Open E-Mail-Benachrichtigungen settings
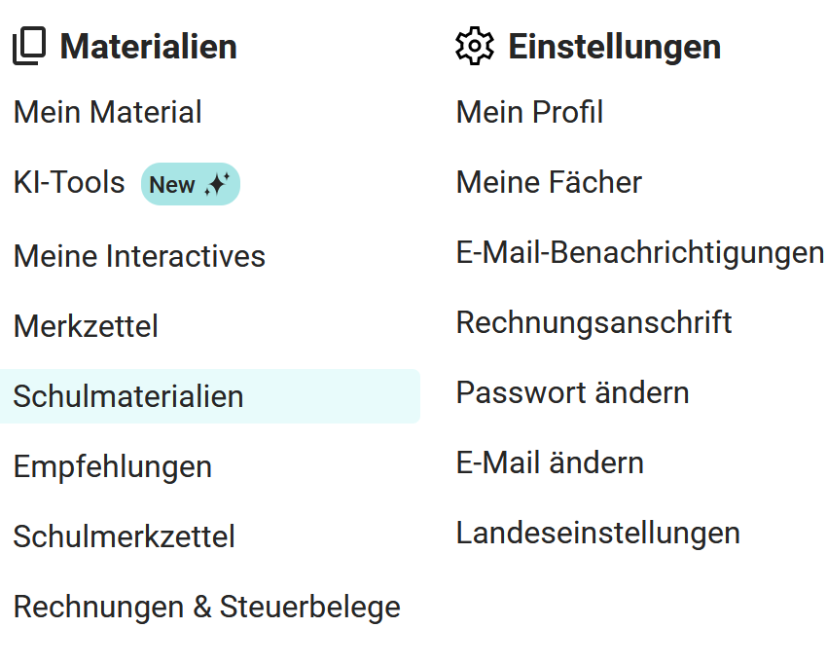The image size is (827, 665). (x=639, y=253)
